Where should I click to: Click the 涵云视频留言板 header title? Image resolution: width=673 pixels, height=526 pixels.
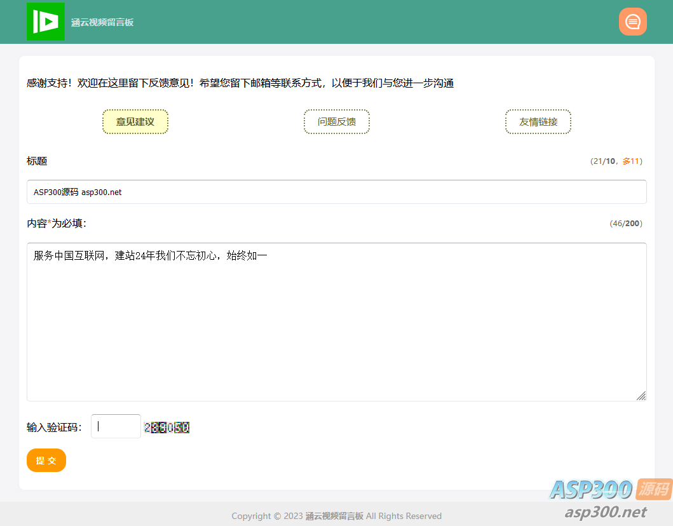pyautogui.click(x=102, y=23)
